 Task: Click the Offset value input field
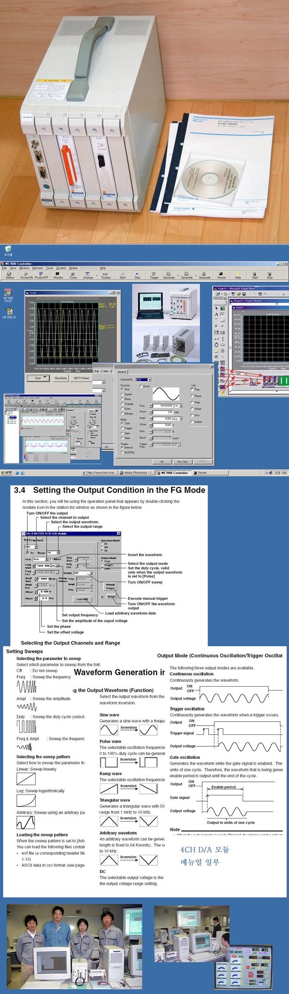point(162,425)
